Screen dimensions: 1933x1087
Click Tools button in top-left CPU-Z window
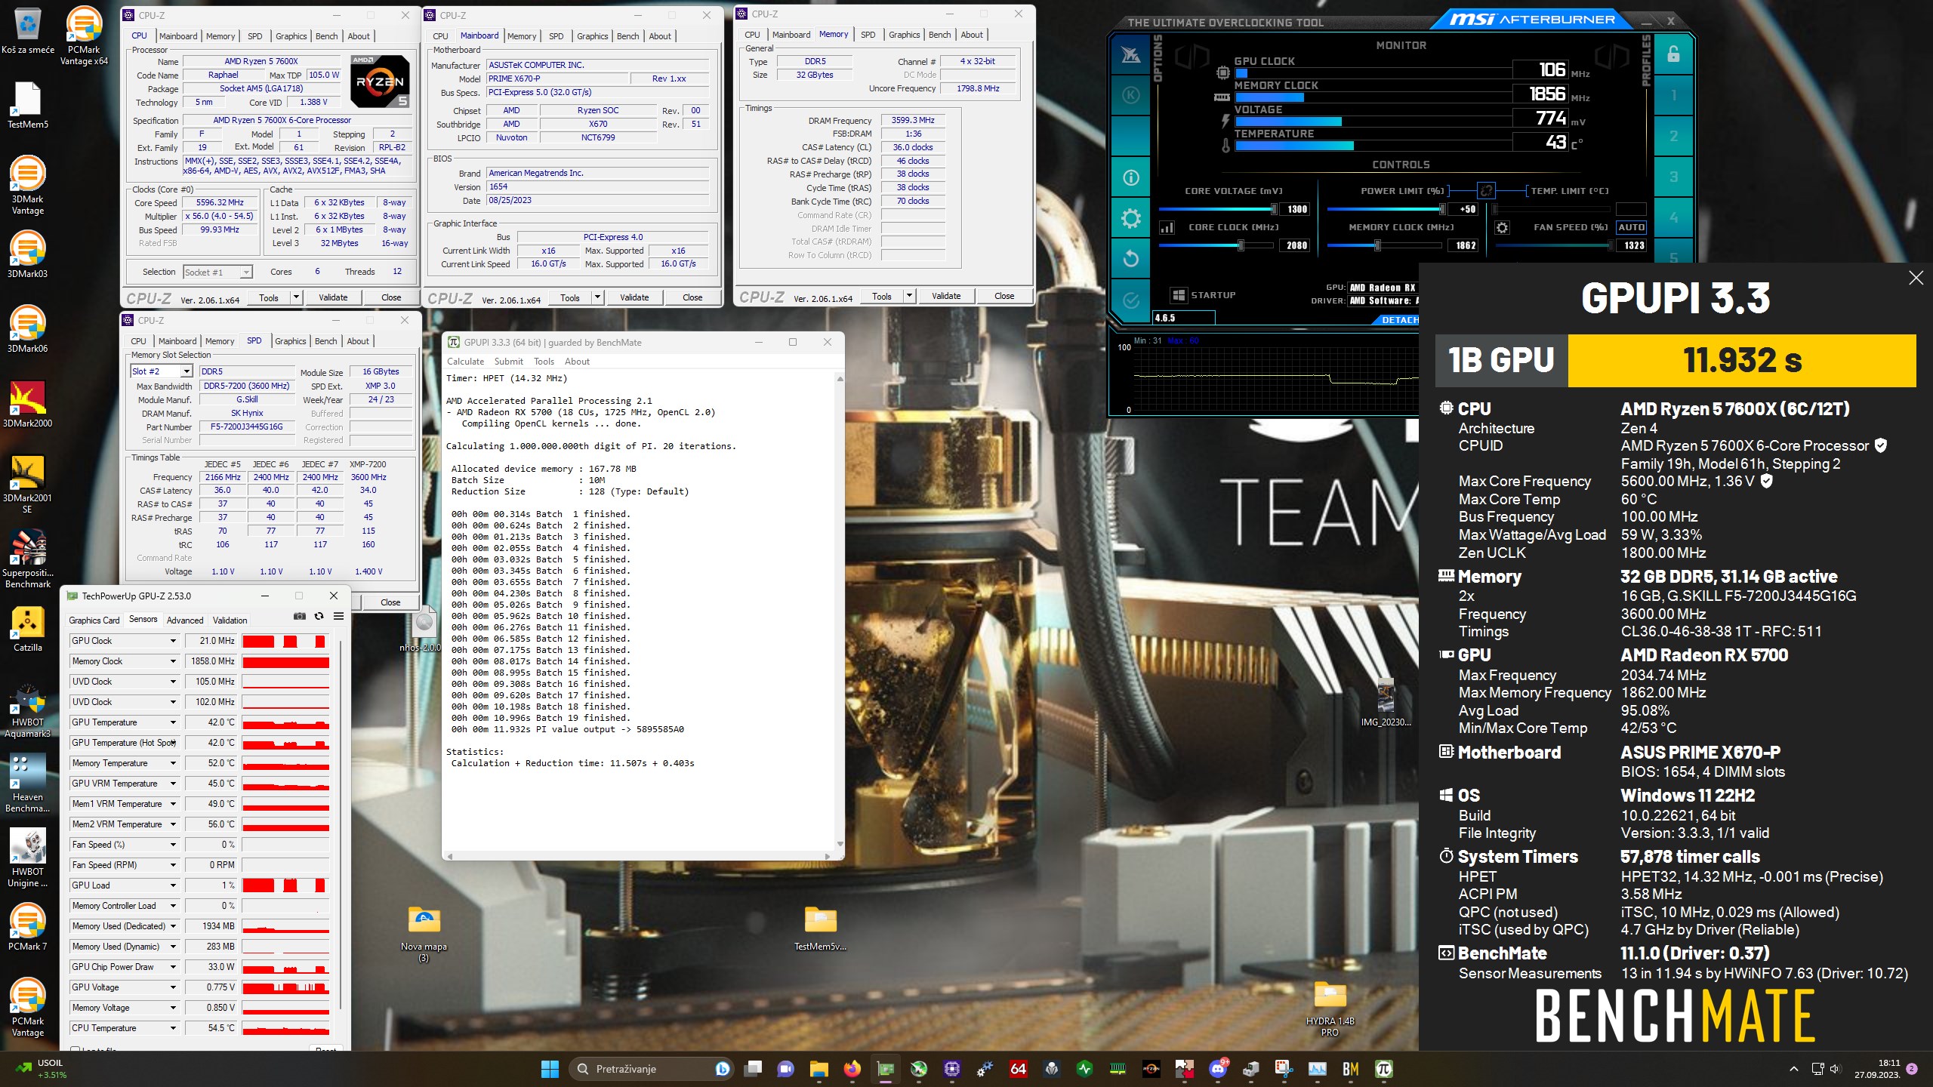pyautogui.click(x=269, y=297)
